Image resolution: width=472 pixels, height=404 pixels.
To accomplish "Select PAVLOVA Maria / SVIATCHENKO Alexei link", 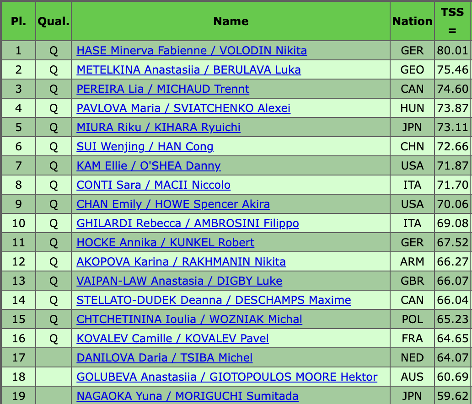I will click(183, 108).
